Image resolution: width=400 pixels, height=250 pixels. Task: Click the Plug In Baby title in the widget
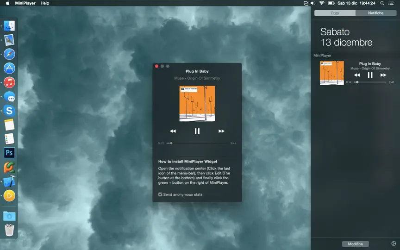click(x=370, y=64)
